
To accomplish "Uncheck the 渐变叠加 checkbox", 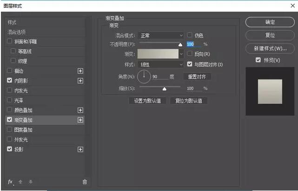I will pyautogui.click(x=9, y=120).
